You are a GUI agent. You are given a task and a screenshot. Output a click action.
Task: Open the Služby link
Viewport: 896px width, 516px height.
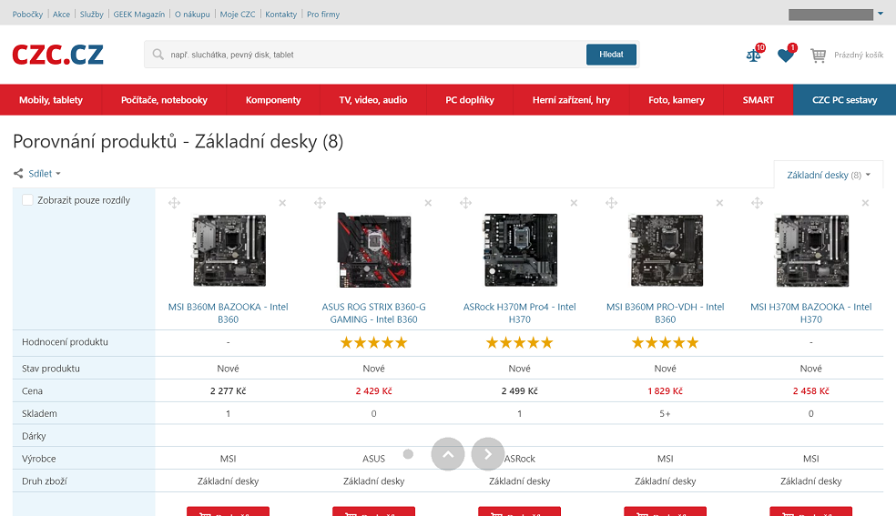click(x=91, y=15)
